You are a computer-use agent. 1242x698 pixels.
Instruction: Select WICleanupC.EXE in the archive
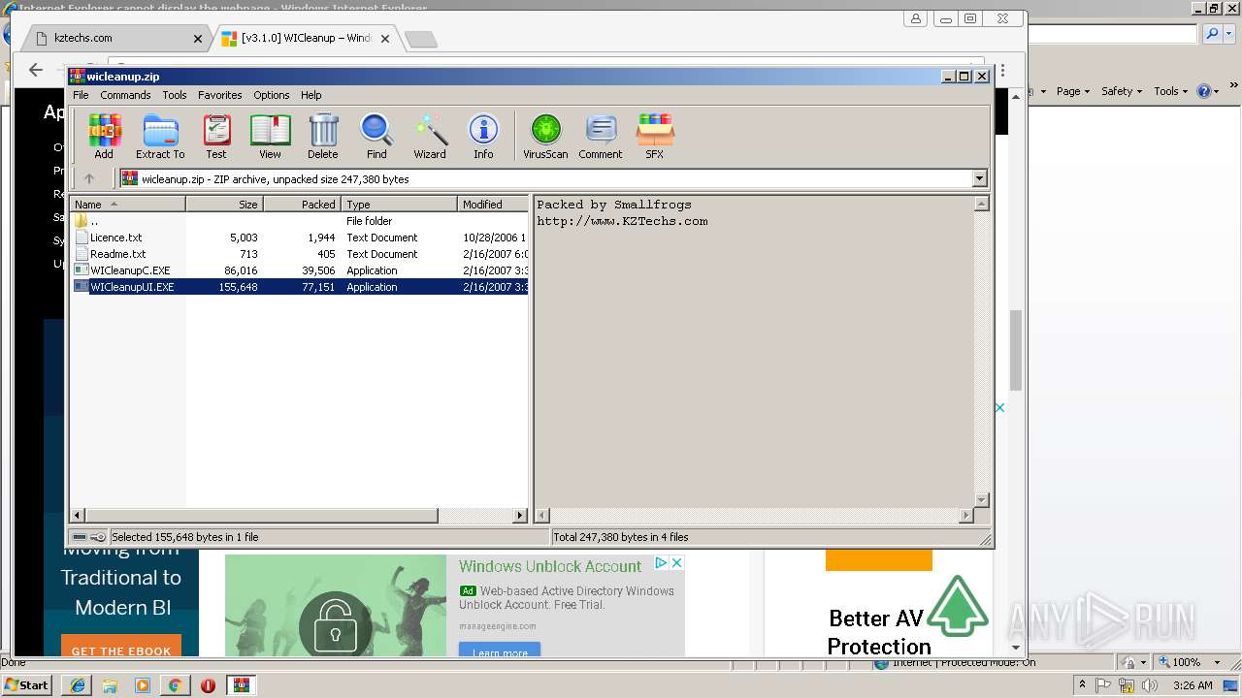(130, 270)
